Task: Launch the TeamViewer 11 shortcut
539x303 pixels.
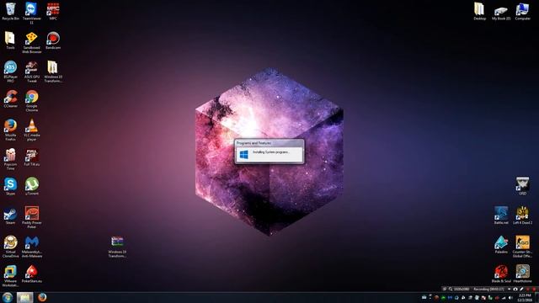Action: [x=32, y=13]
